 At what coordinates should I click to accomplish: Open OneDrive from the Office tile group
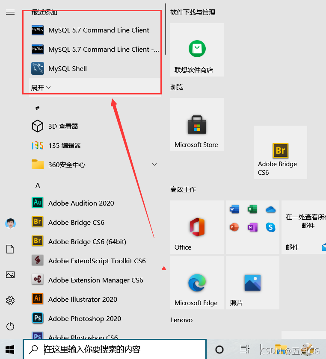coord(270,209)
